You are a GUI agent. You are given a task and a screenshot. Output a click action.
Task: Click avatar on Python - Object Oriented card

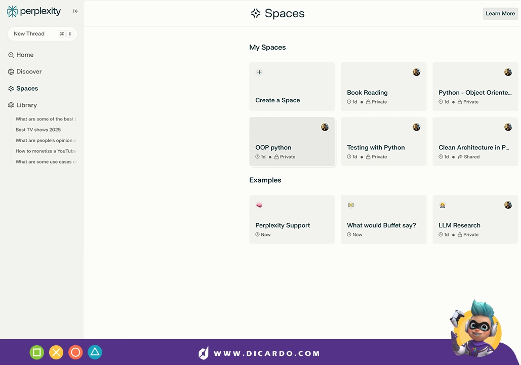click(x=508, y=72)
